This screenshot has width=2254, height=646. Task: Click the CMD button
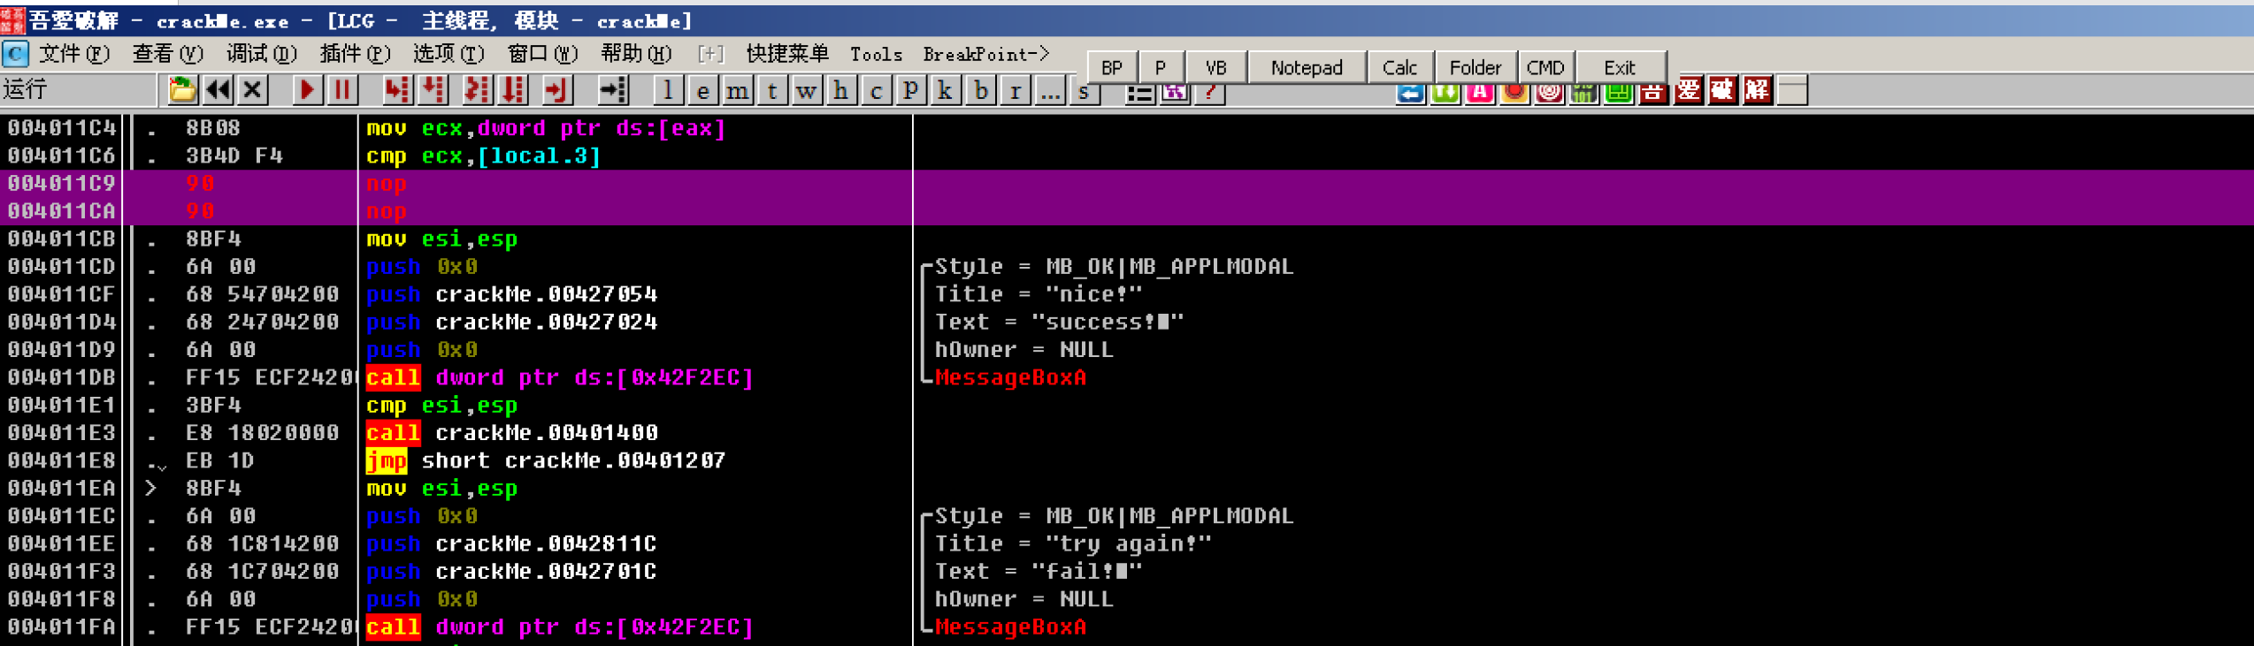(1545, 67)
